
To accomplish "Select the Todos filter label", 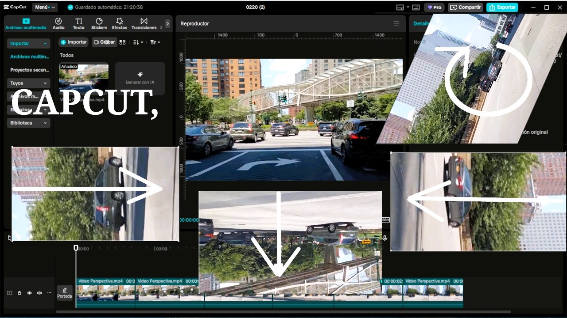I will point(66,55).
